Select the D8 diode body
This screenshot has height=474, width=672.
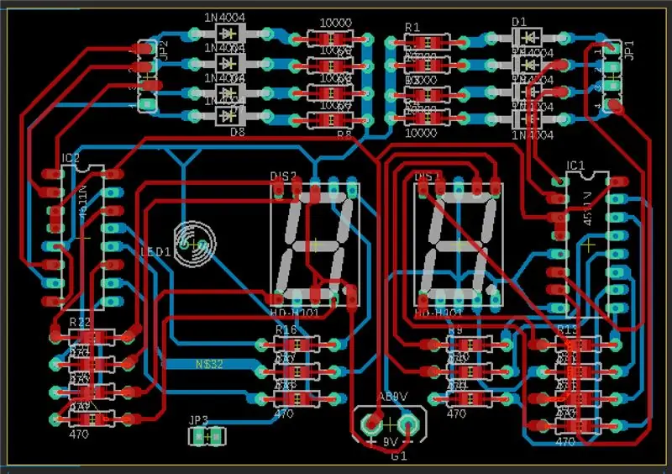pos(231,116)
